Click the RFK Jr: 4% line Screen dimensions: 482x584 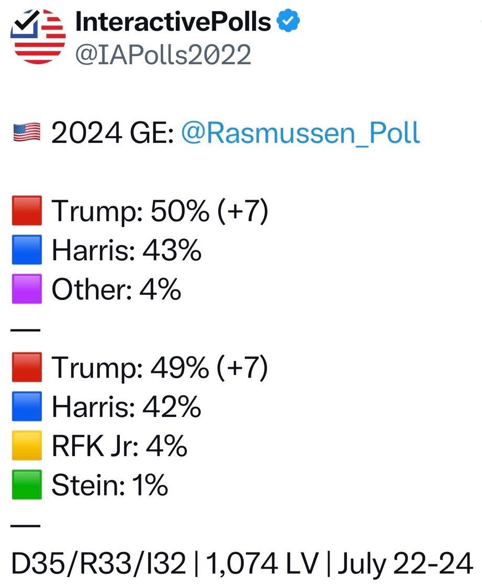(x=119, y=446)
